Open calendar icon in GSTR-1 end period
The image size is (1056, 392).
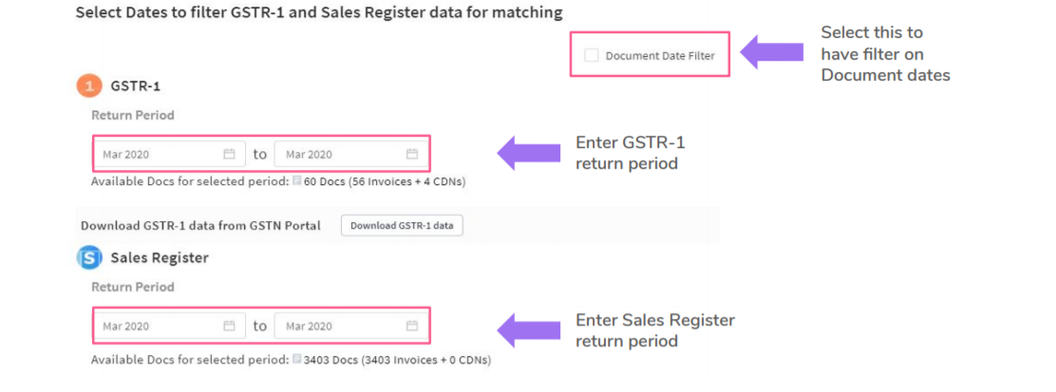click(412, 154)
